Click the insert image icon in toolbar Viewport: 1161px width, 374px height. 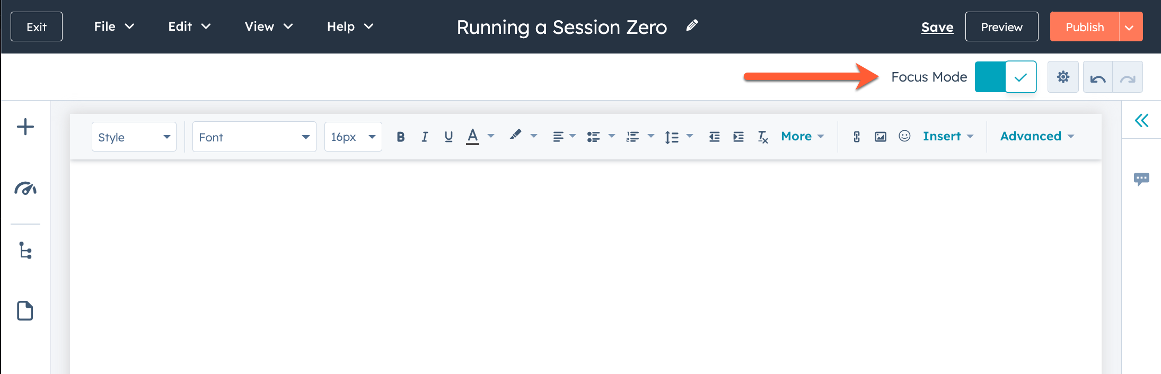click(881, 137)
